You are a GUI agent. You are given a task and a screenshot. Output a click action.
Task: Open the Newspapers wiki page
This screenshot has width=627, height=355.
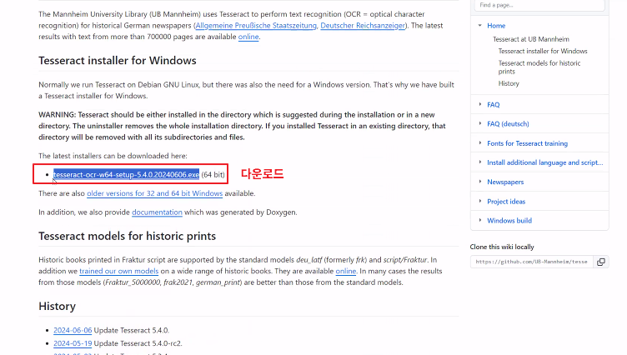505,182
